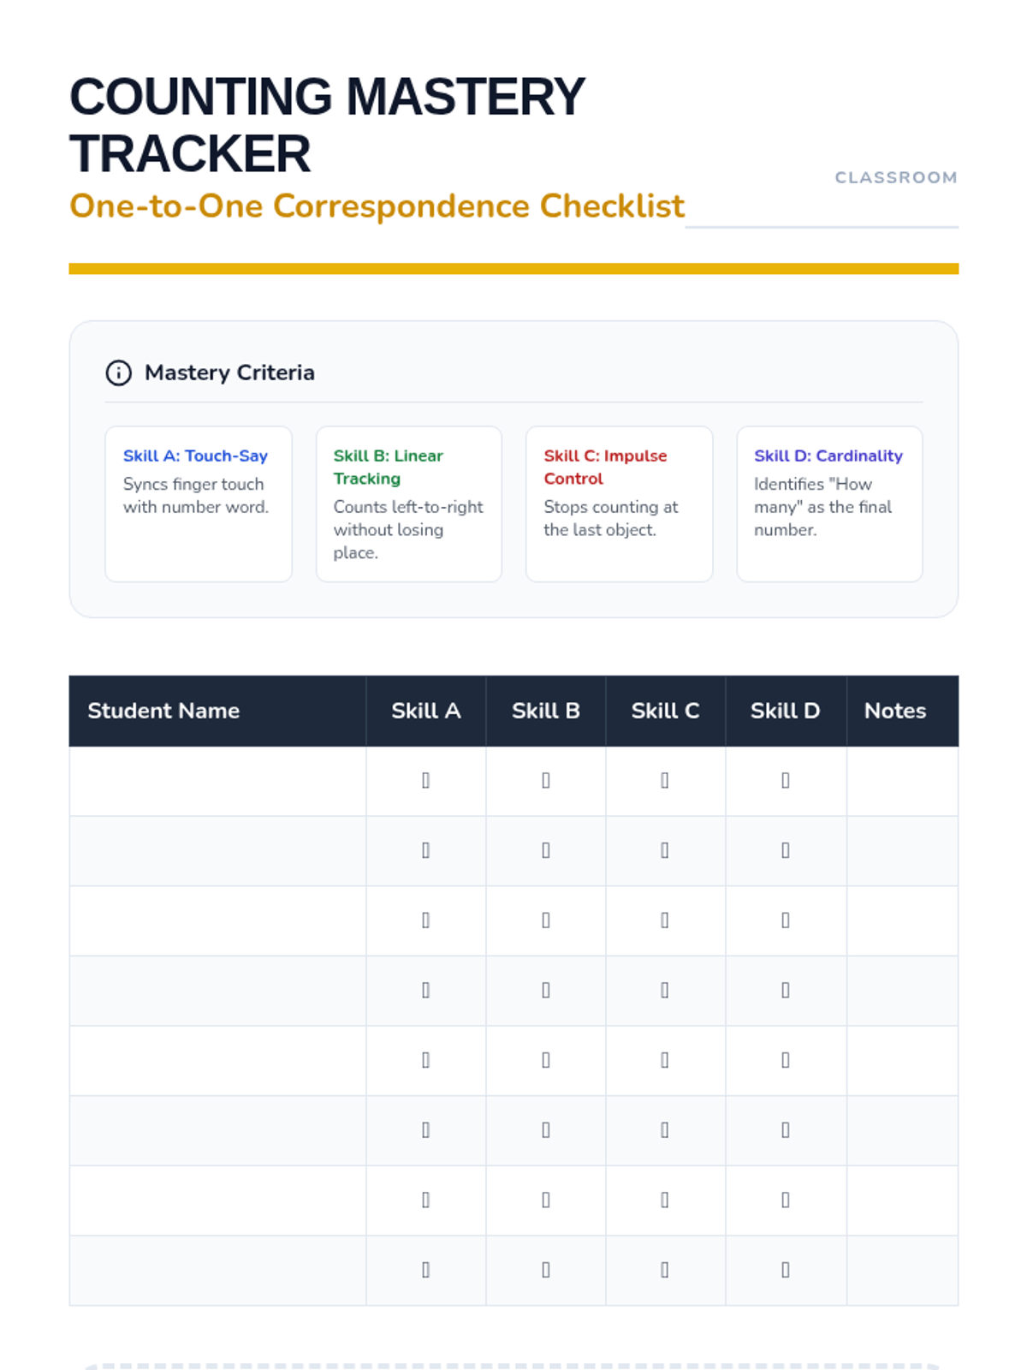1027x1370 pixels.
Task: Click the first row Notes cell
Action: pyautogui.click(x=903, y=781)
